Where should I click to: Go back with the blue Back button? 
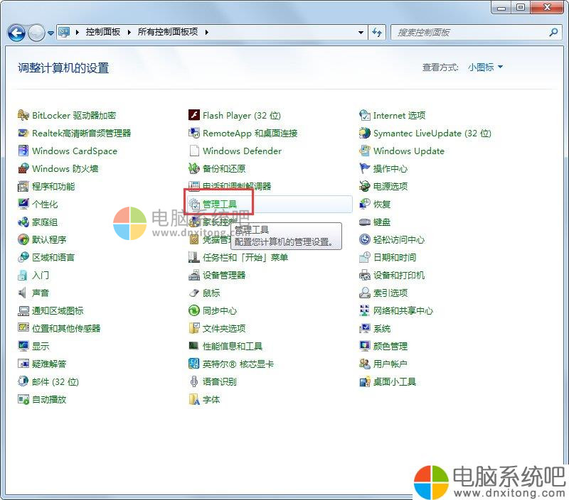click(16, 33)
